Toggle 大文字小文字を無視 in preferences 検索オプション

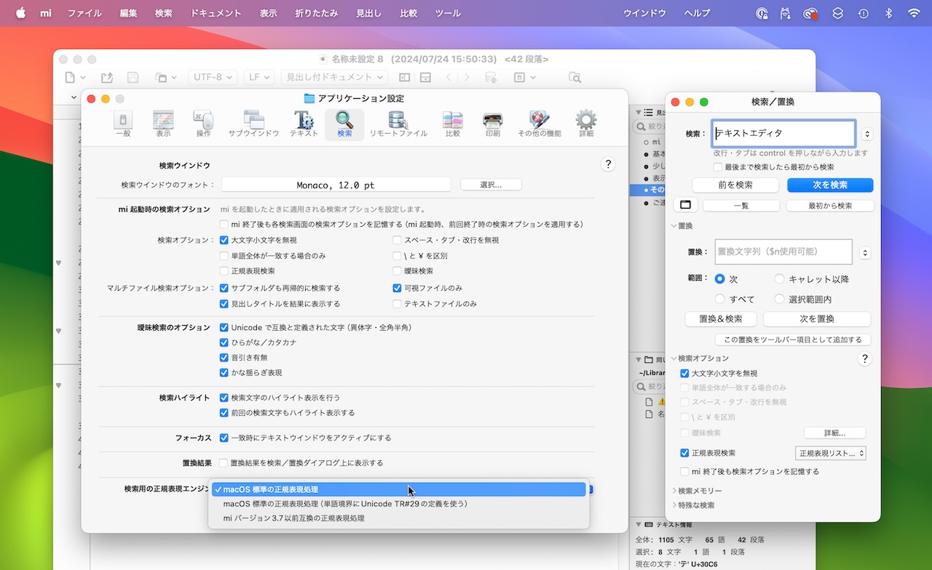(224, 240)
